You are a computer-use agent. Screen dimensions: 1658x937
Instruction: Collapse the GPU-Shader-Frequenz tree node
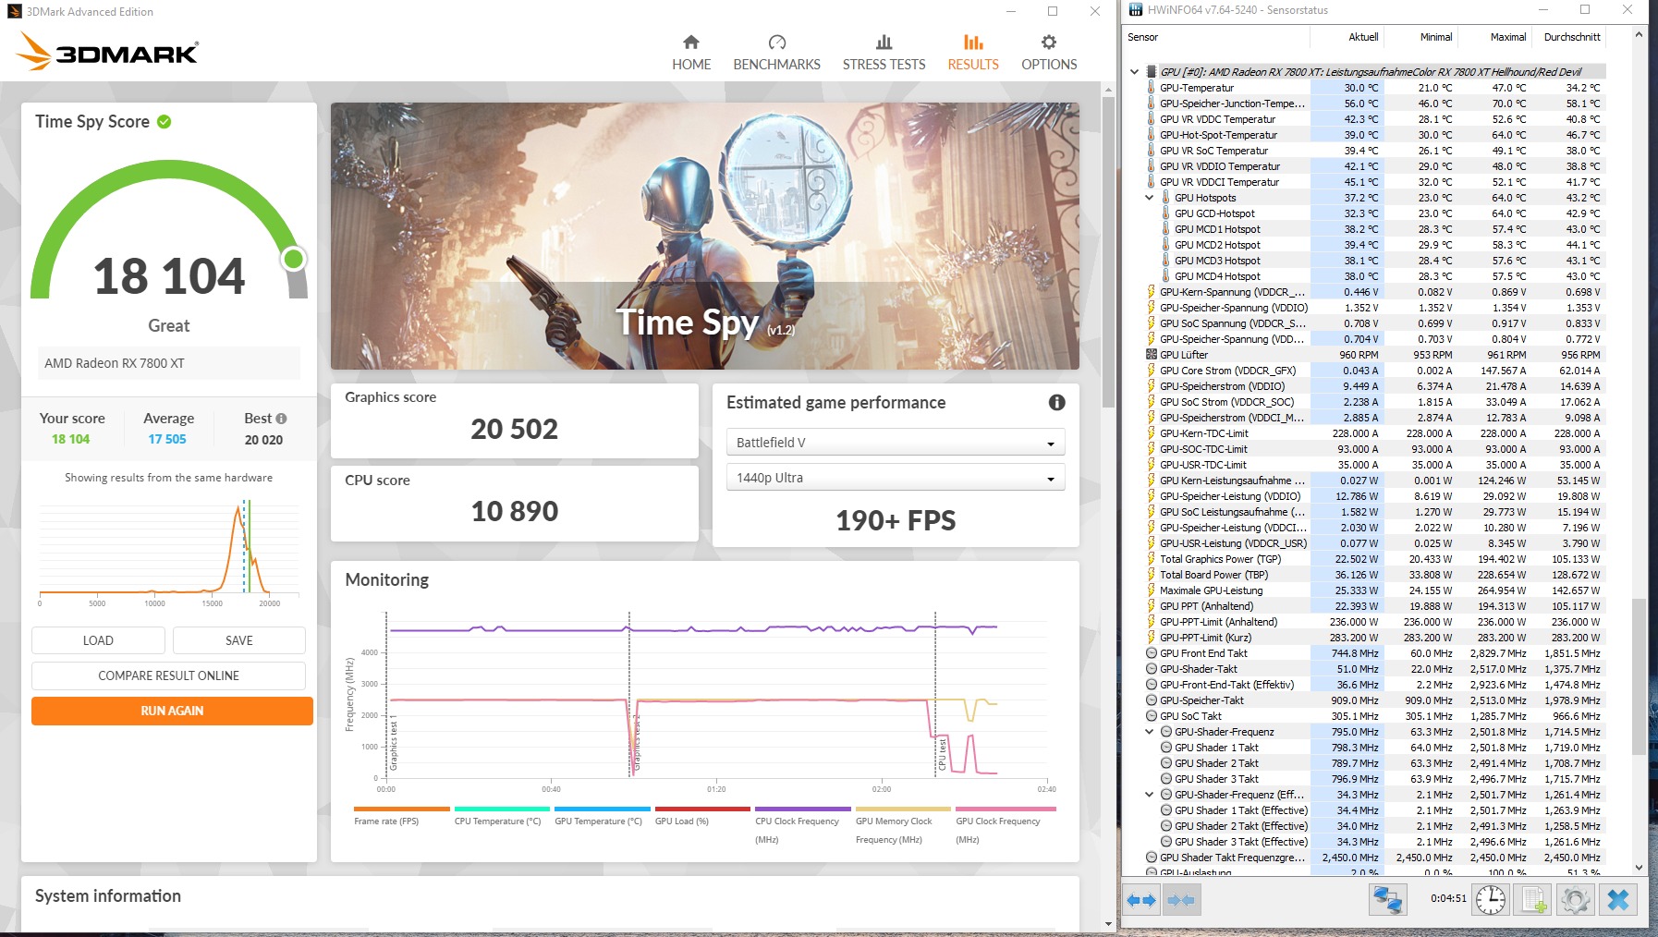tap(1150, 732)
